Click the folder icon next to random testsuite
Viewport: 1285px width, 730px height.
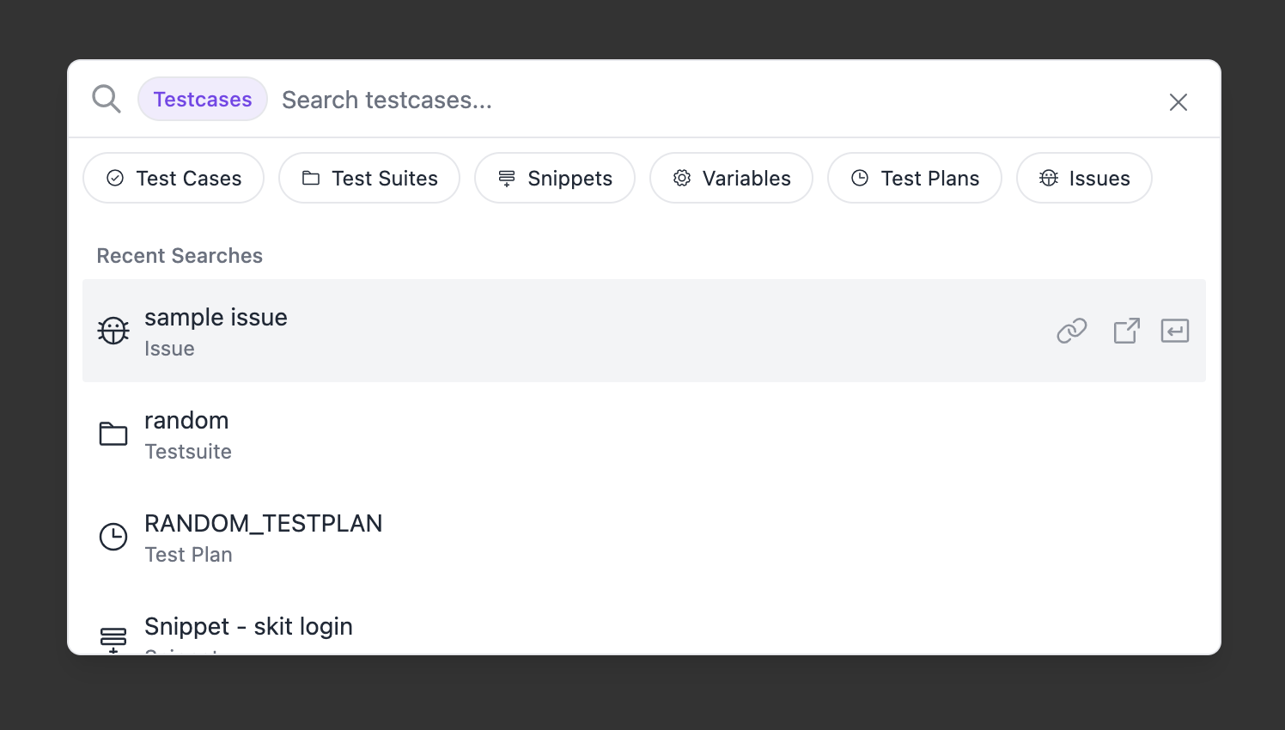(113, 433)
